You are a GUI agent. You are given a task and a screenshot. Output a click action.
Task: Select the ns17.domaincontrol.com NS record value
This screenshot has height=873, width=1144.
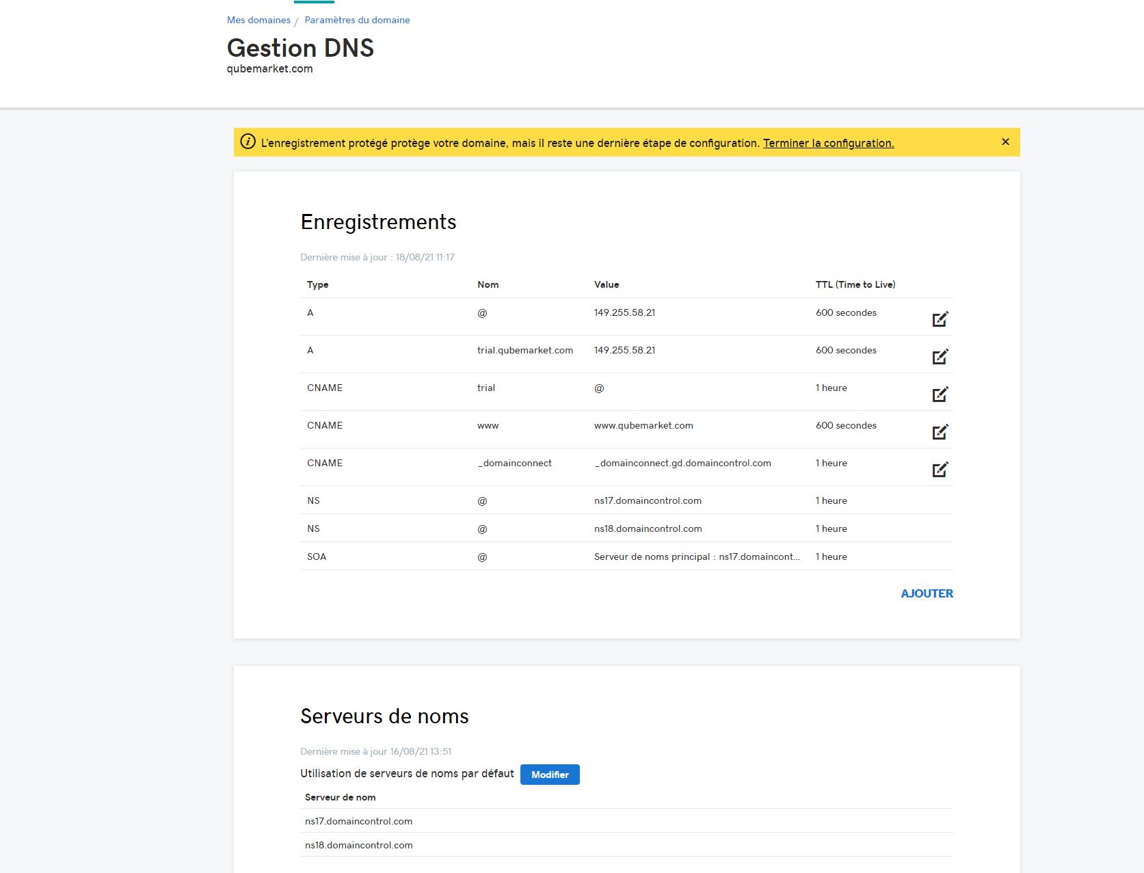click(x=648, y=500)
